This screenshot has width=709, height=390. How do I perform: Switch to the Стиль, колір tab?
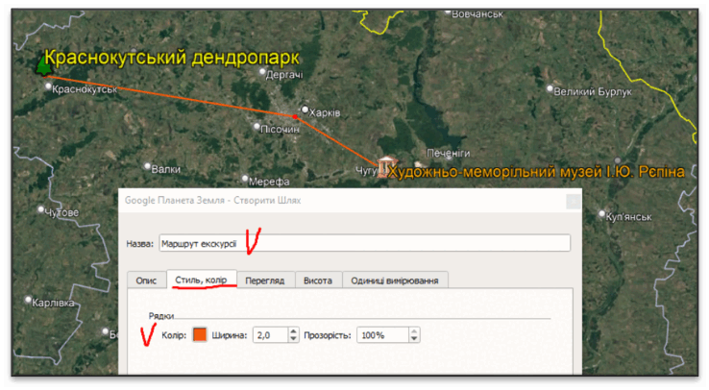(201, 280)
